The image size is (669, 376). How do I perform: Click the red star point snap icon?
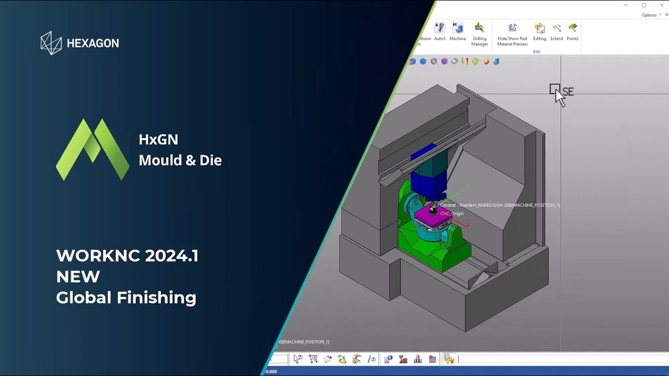pyautogui.click(x=313, y=359)
